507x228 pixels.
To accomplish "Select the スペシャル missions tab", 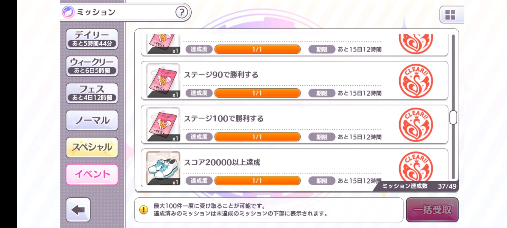I will click(x=92, y=147).
